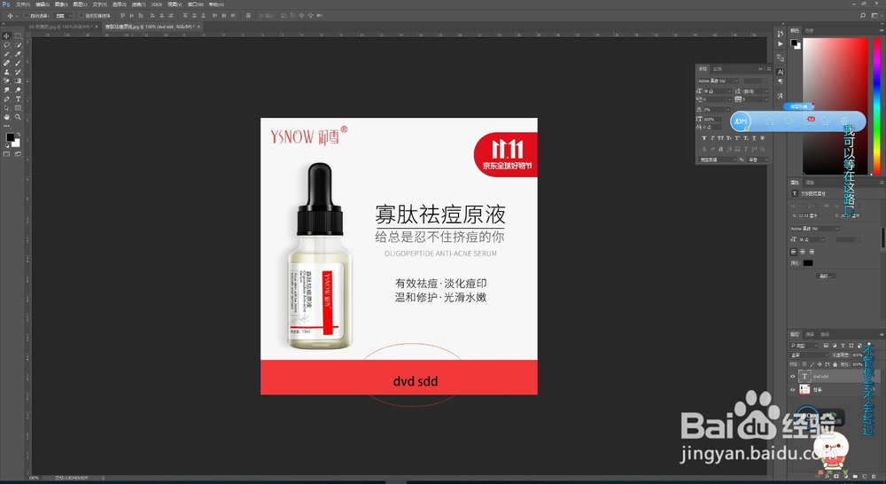The image size is (886, 484).
Task: Open the Edit menu
Action: 43,4
